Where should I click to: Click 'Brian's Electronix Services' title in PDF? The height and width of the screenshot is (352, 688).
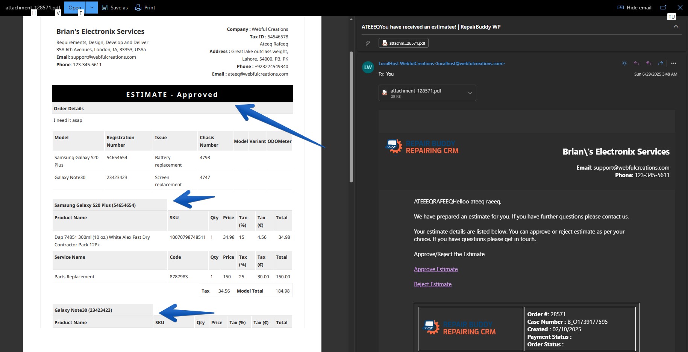(x=100, y=32)
